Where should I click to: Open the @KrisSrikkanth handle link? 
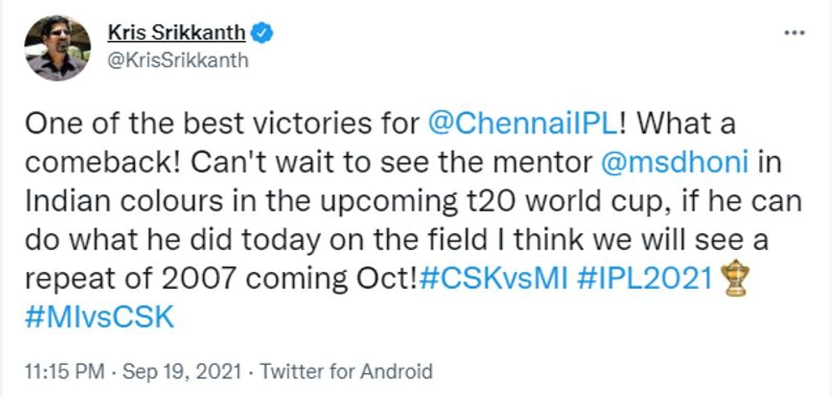[x=177, y=61]
